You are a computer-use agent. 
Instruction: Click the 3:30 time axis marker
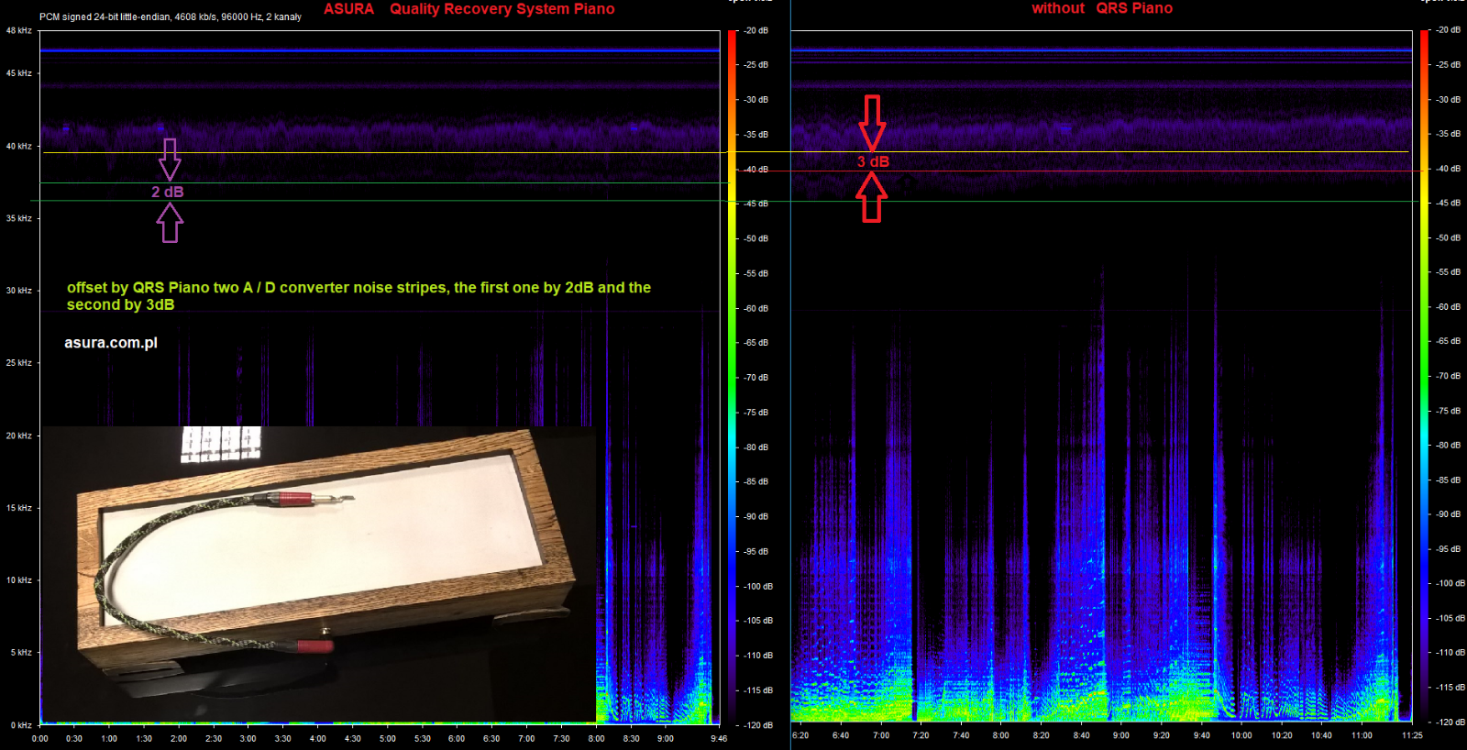coord(282,738)
